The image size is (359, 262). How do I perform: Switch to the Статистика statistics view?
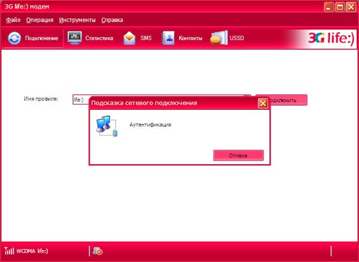[91, 39]
